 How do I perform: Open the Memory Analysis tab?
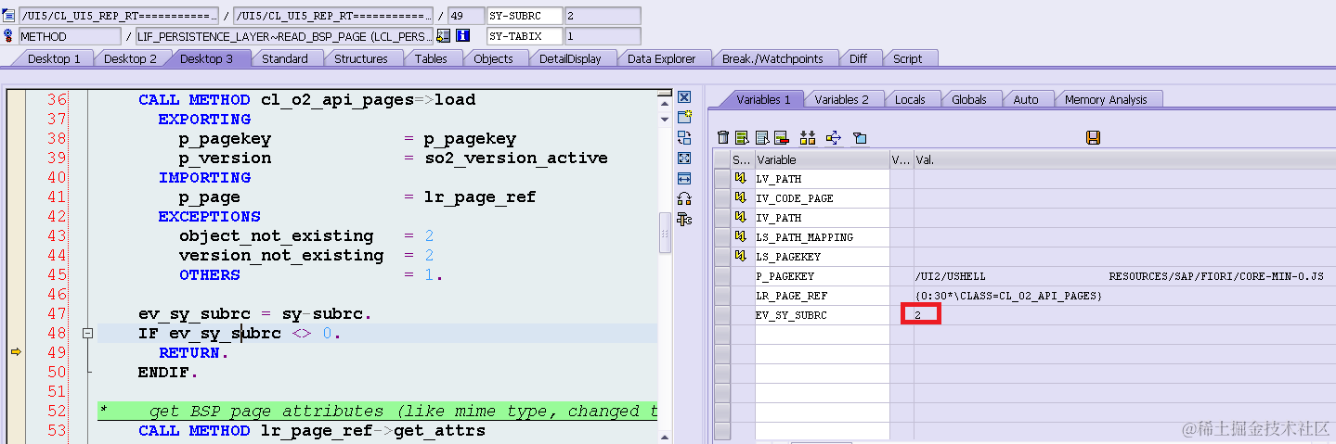(x=1106, y=99)
